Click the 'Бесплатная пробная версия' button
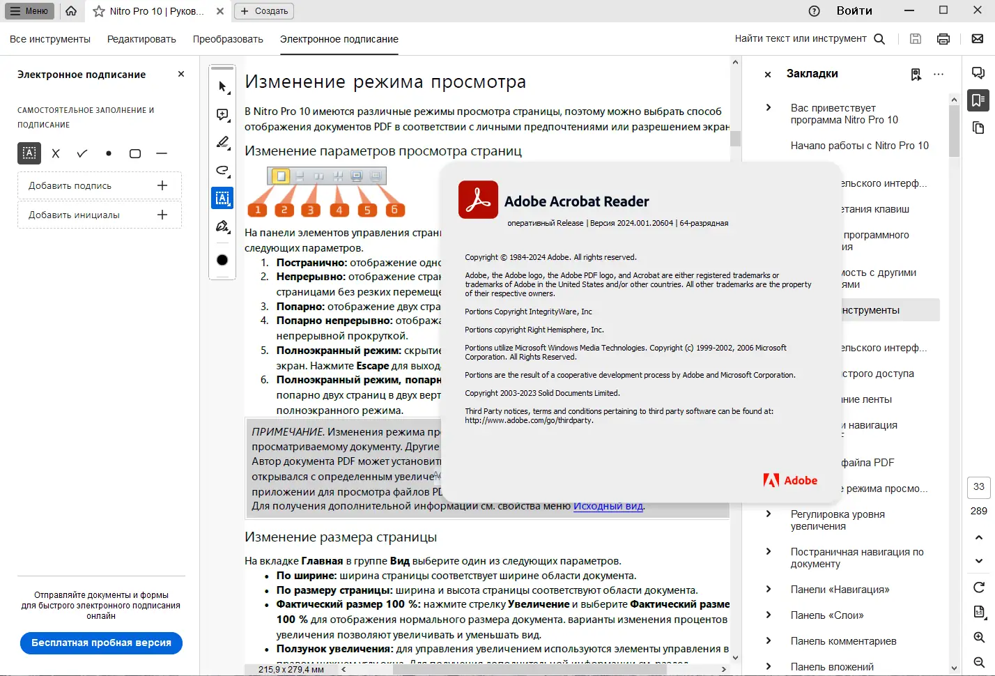Viewport: 995px width, 676px height. click(100, 643)
